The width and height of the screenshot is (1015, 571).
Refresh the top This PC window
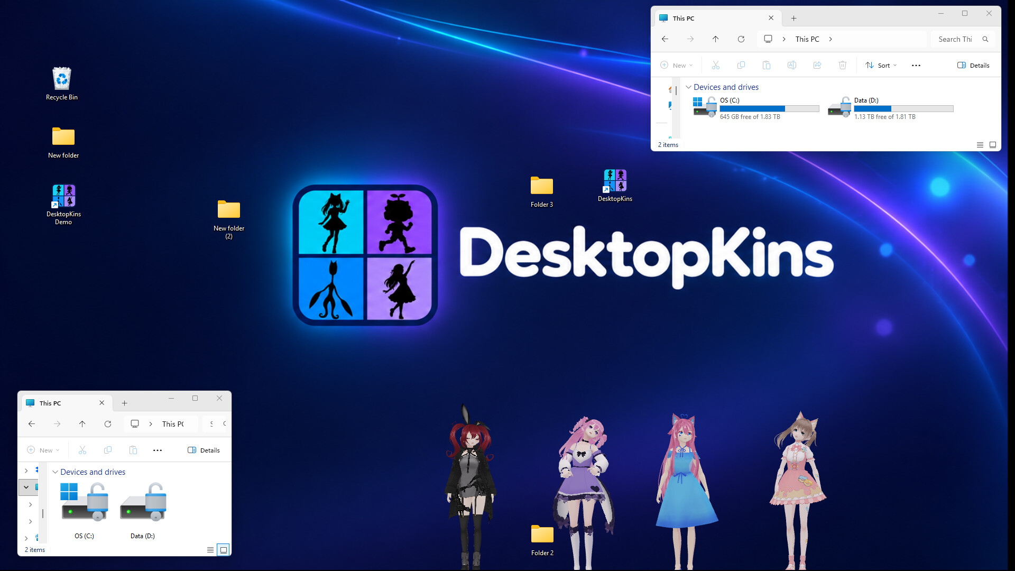741,39
